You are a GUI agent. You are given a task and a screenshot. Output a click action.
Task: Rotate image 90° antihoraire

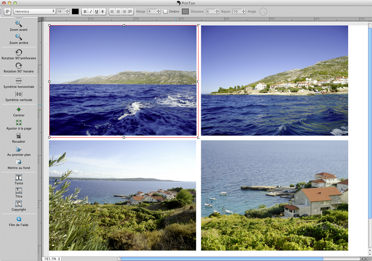click(19, 52)
